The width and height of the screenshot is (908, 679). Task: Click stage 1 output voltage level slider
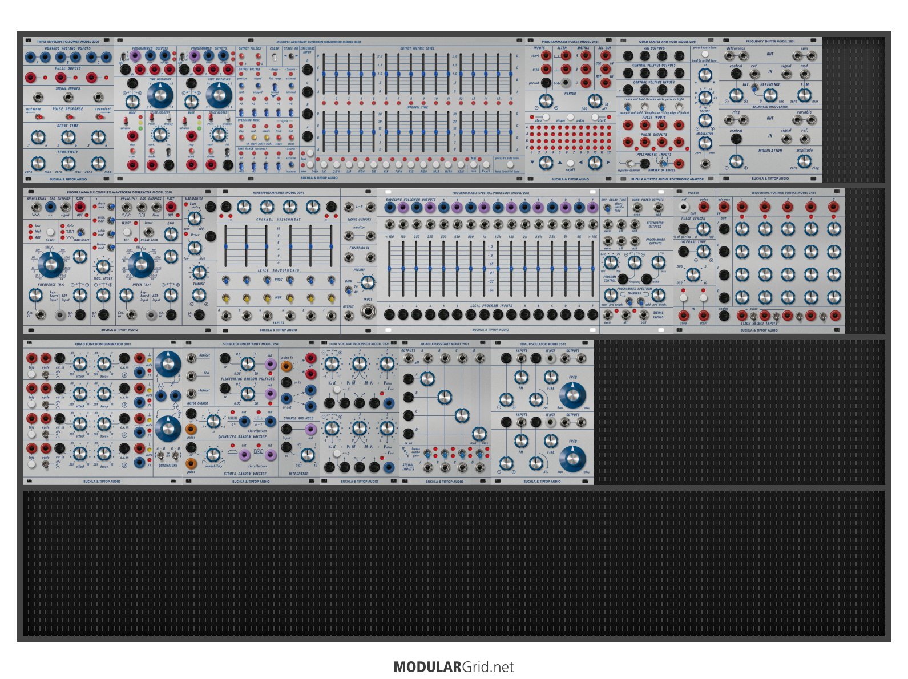click(x=324, y=74)
